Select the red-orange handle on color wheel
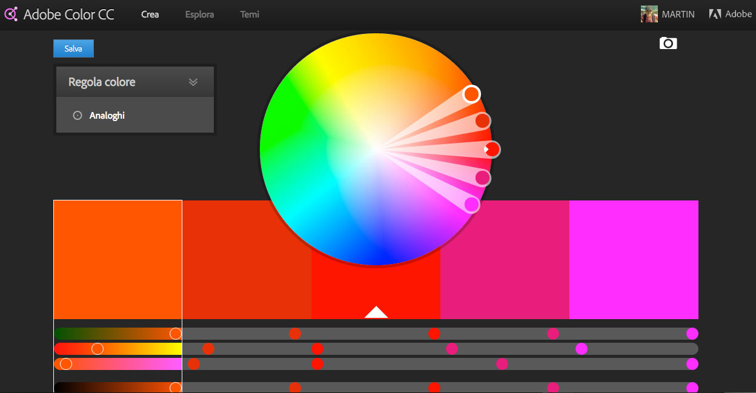This screenshot has height=393, width=756. (482, 121)
